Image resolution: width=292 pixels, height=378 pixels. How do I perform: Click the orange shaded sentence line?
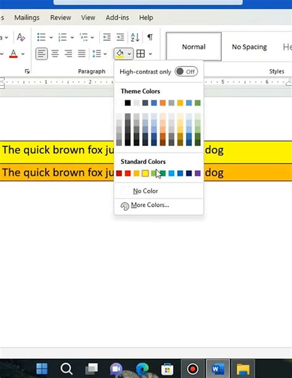146,172
